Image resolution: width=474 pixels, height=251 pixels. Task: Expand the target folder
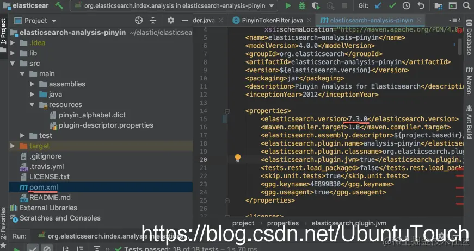(13, 146)
